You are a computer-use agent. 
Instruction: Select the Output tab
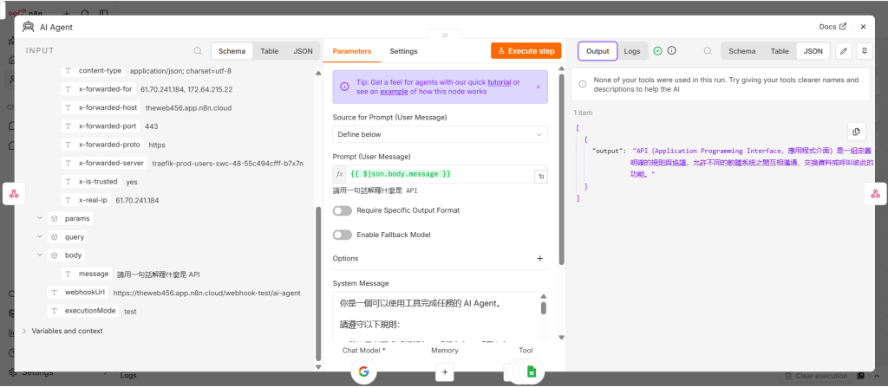(x=597, y=51)
